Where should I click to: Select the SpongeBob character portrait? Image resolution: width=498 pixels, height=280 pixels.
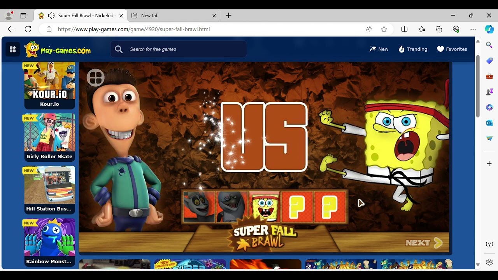265,207
